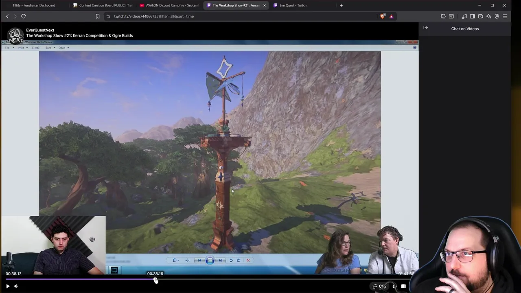The height and width of the screenshot is (293, 521).
Task: Switch to AVALON Discord Campfire YouTube tab
Action: [x=169, y=5]
